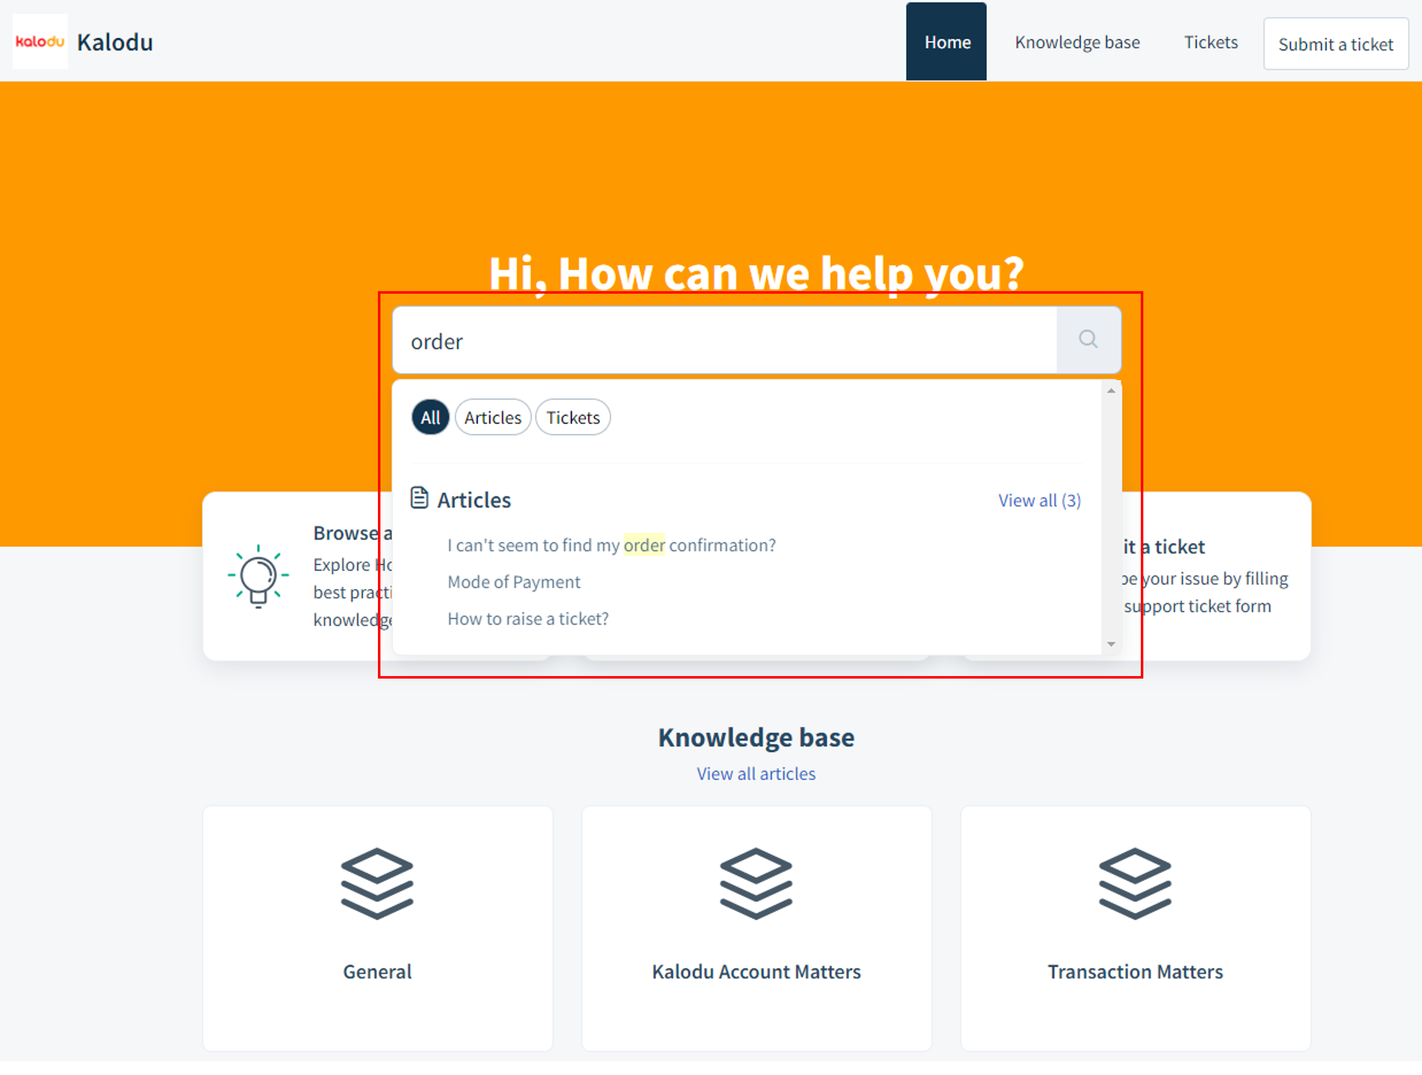Expand View all (3) articles results
This screenshot has height=1075, width=1422.
pyautogui.click(x=1039, y=500)
